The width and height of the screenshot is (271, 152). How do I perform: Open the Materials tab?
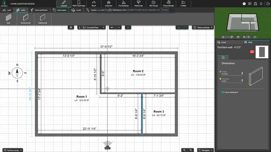pyautogui.click(x=138, y=3)
